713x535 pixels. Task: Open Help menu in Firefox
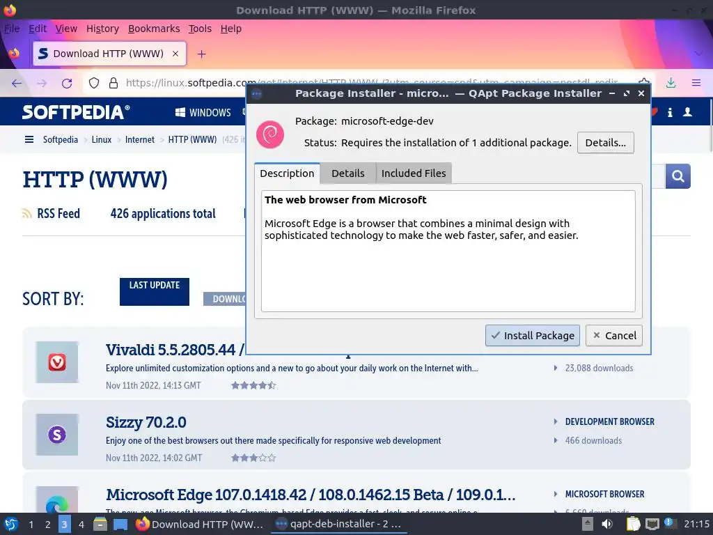click(231, 29)
